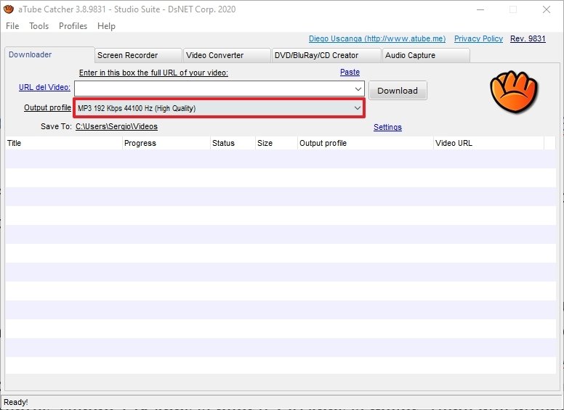Click the Ready! status bar text
This screenshot has width=564, height=410.
point(16,402)
